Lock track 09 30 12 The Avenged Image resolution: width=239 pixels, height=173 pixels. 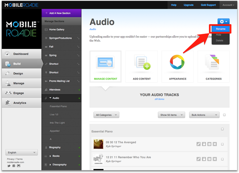coord(204,144)
